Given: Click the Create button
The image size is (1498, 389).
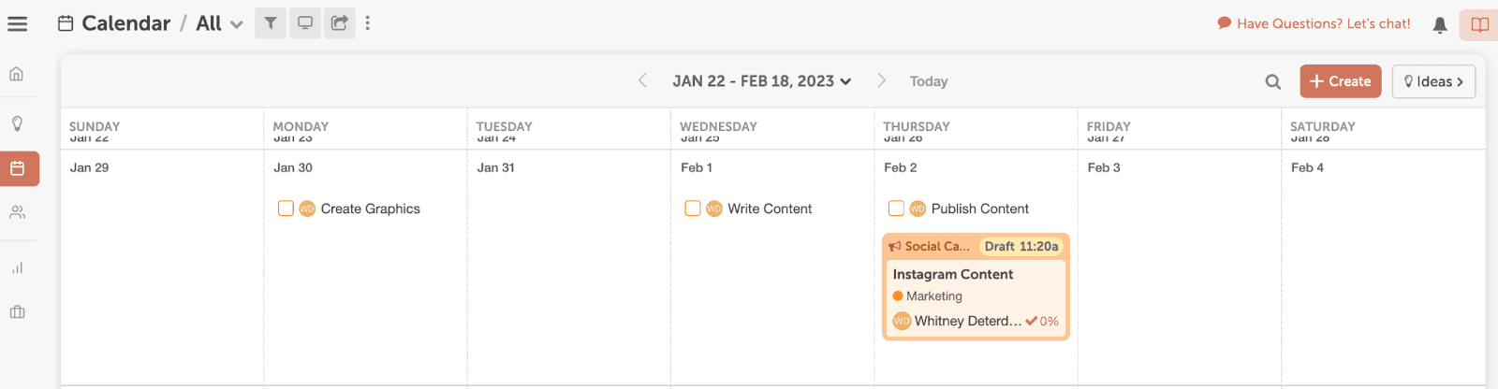Looking at the screenshot, I should (x=1340, y=81).
